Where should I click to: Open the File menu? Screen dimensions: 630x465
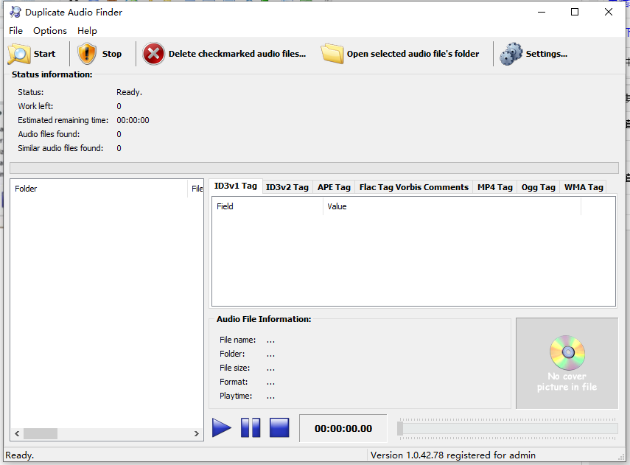click(x=15, y=31)
